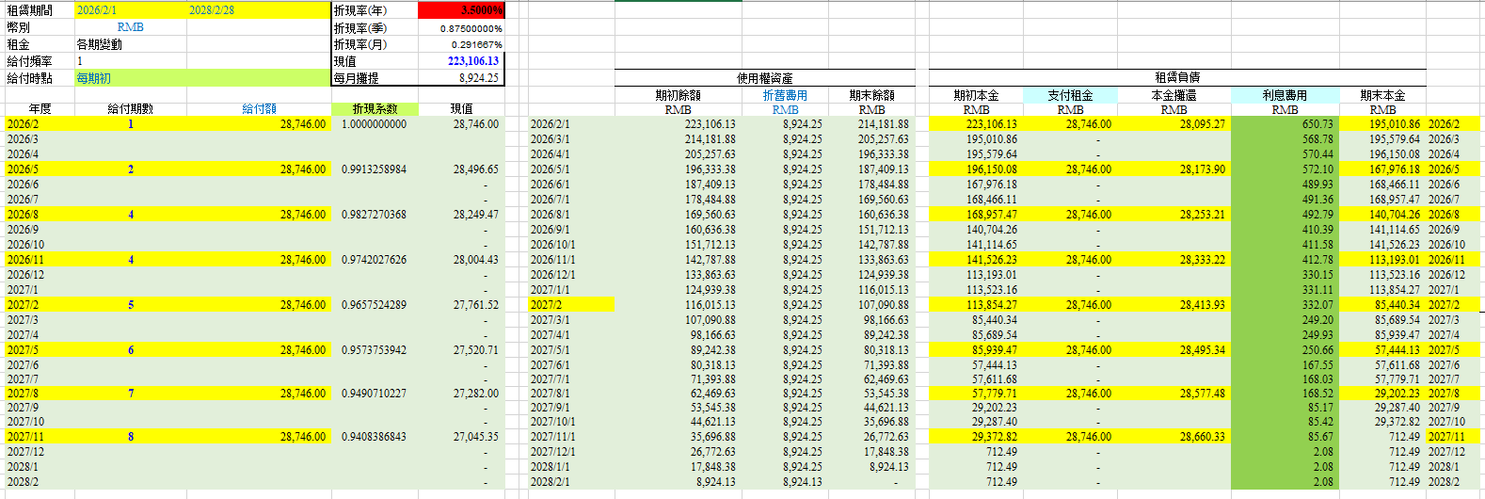Select the 支付租金 column header cell
Viewport: 1485px width, 499px height.
click(x=1070, y=95)
